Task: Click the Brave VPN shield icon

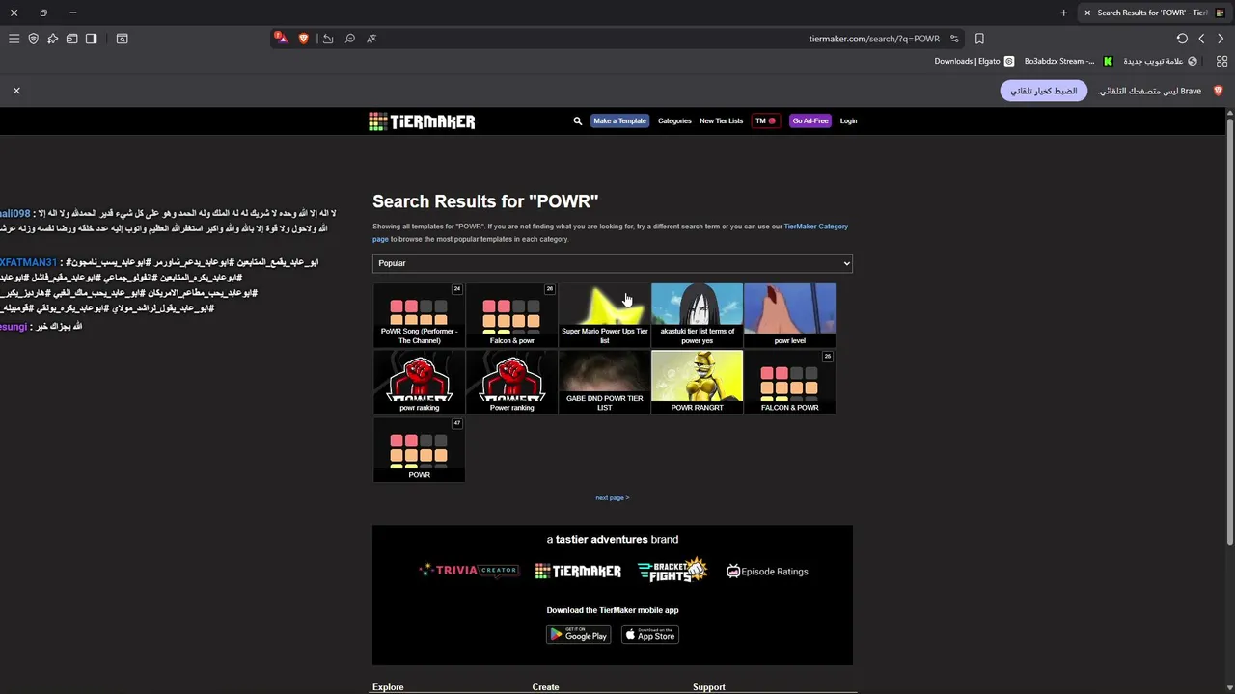Action: 33,39
